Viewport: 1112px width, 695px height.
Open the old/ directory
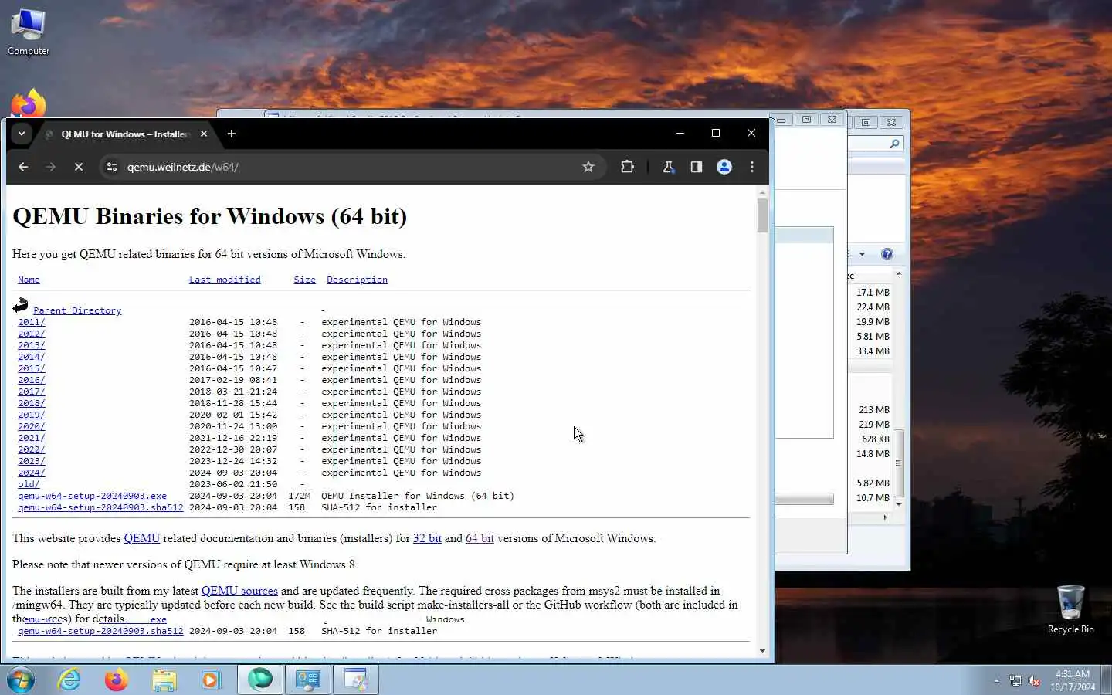tap(29, 484)
